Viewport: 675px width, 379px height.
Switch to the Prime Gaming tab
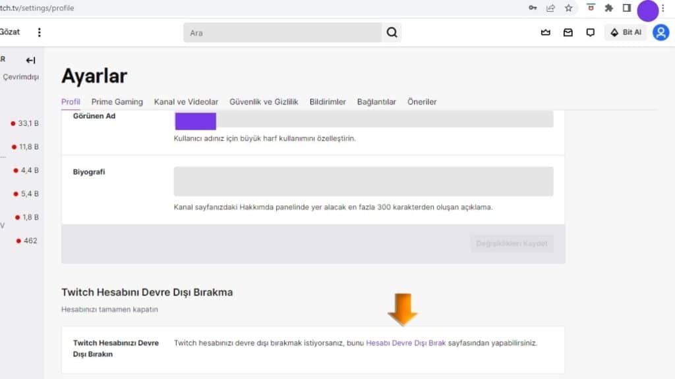coord(117,102)
